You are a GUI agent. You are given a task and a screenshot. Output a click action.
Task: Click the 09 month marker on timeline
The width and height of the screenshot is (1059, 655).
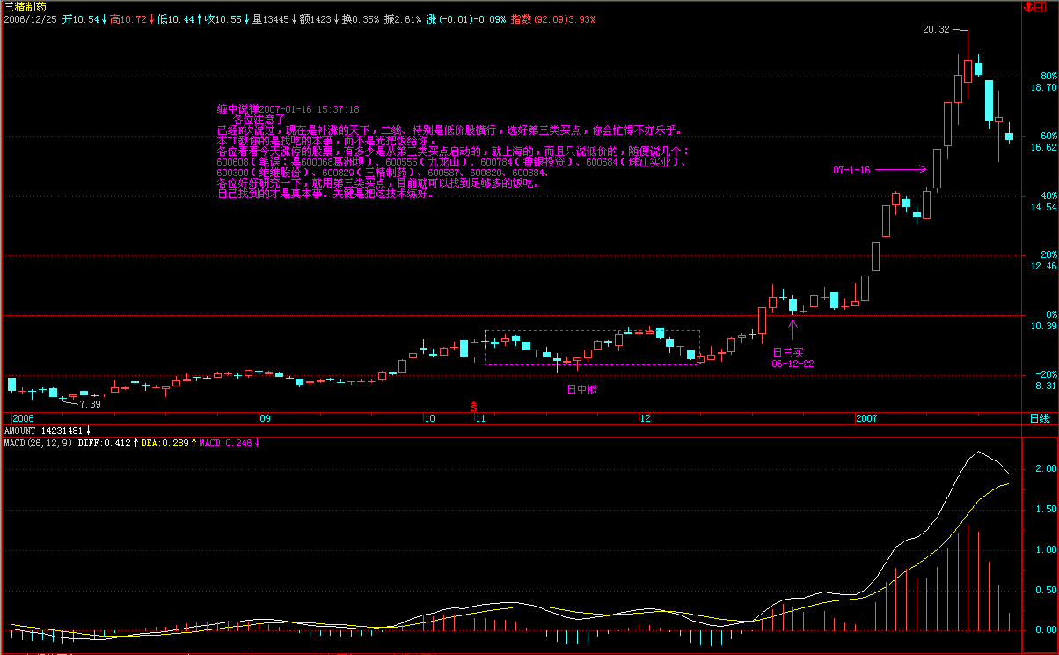coord(264,419)
